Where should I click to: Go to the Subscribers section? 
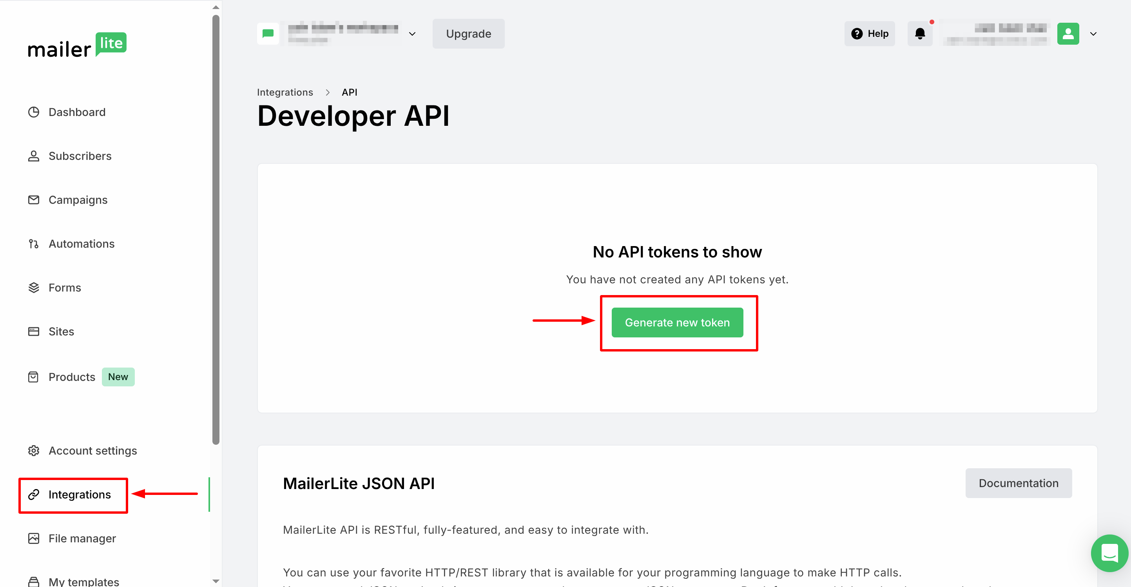point(69,156)
